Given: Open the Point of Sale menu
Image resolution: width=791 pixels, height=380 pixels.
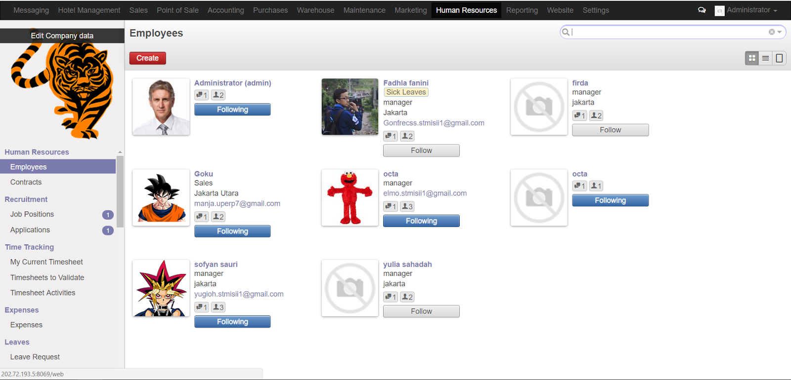Looking at the screenshot, I should tap(177, 10).
